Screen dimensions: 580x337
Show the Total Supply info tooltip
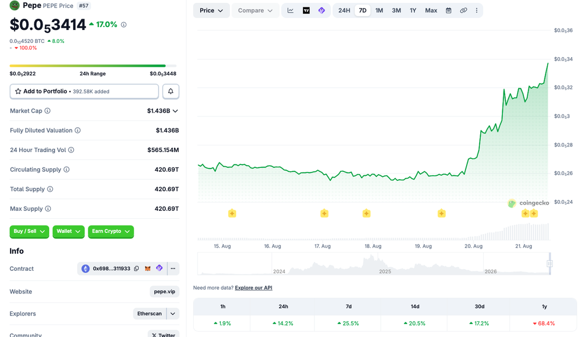pos(50,189)
